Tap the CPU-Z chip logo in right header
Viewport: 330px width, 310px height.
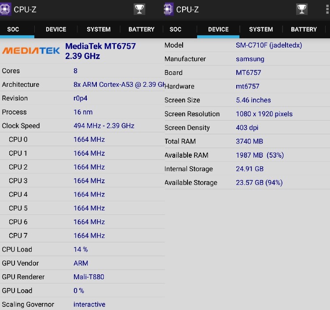click(x=169, y=9)
